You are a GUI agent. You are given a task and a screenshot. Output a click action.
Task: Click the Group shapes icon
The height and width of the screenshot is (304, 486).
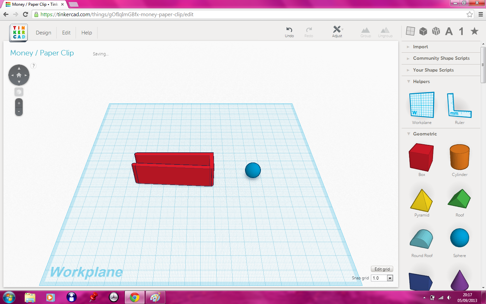tap(366, 30)
